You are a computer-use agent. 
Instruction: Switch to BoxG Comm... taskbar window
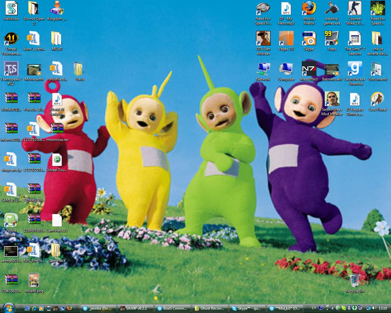tap(173, 308)
